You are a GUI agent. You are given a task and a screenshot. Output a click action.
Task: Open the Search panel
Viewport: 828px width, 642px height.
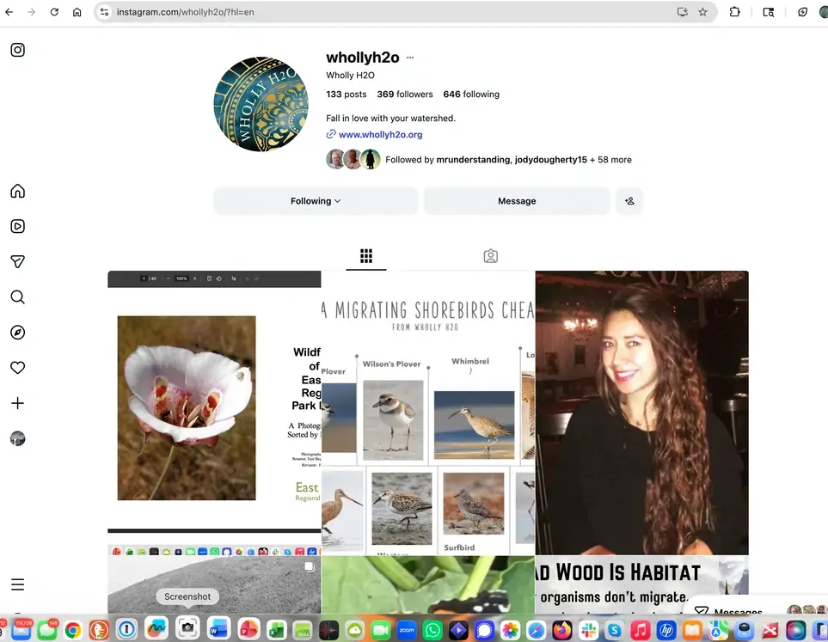point(17,297)
